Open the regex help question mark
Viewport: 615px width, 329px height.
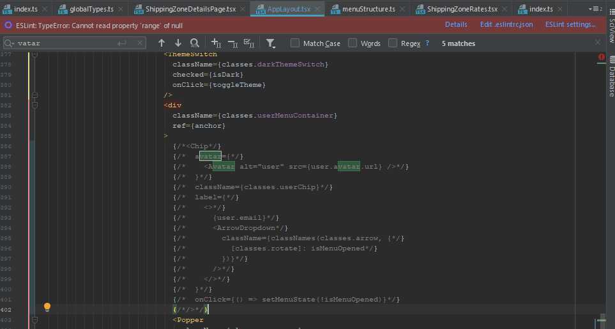click(427, 43)
